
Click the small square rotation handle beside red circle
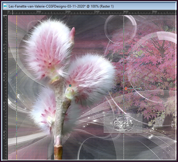(140, 89)
